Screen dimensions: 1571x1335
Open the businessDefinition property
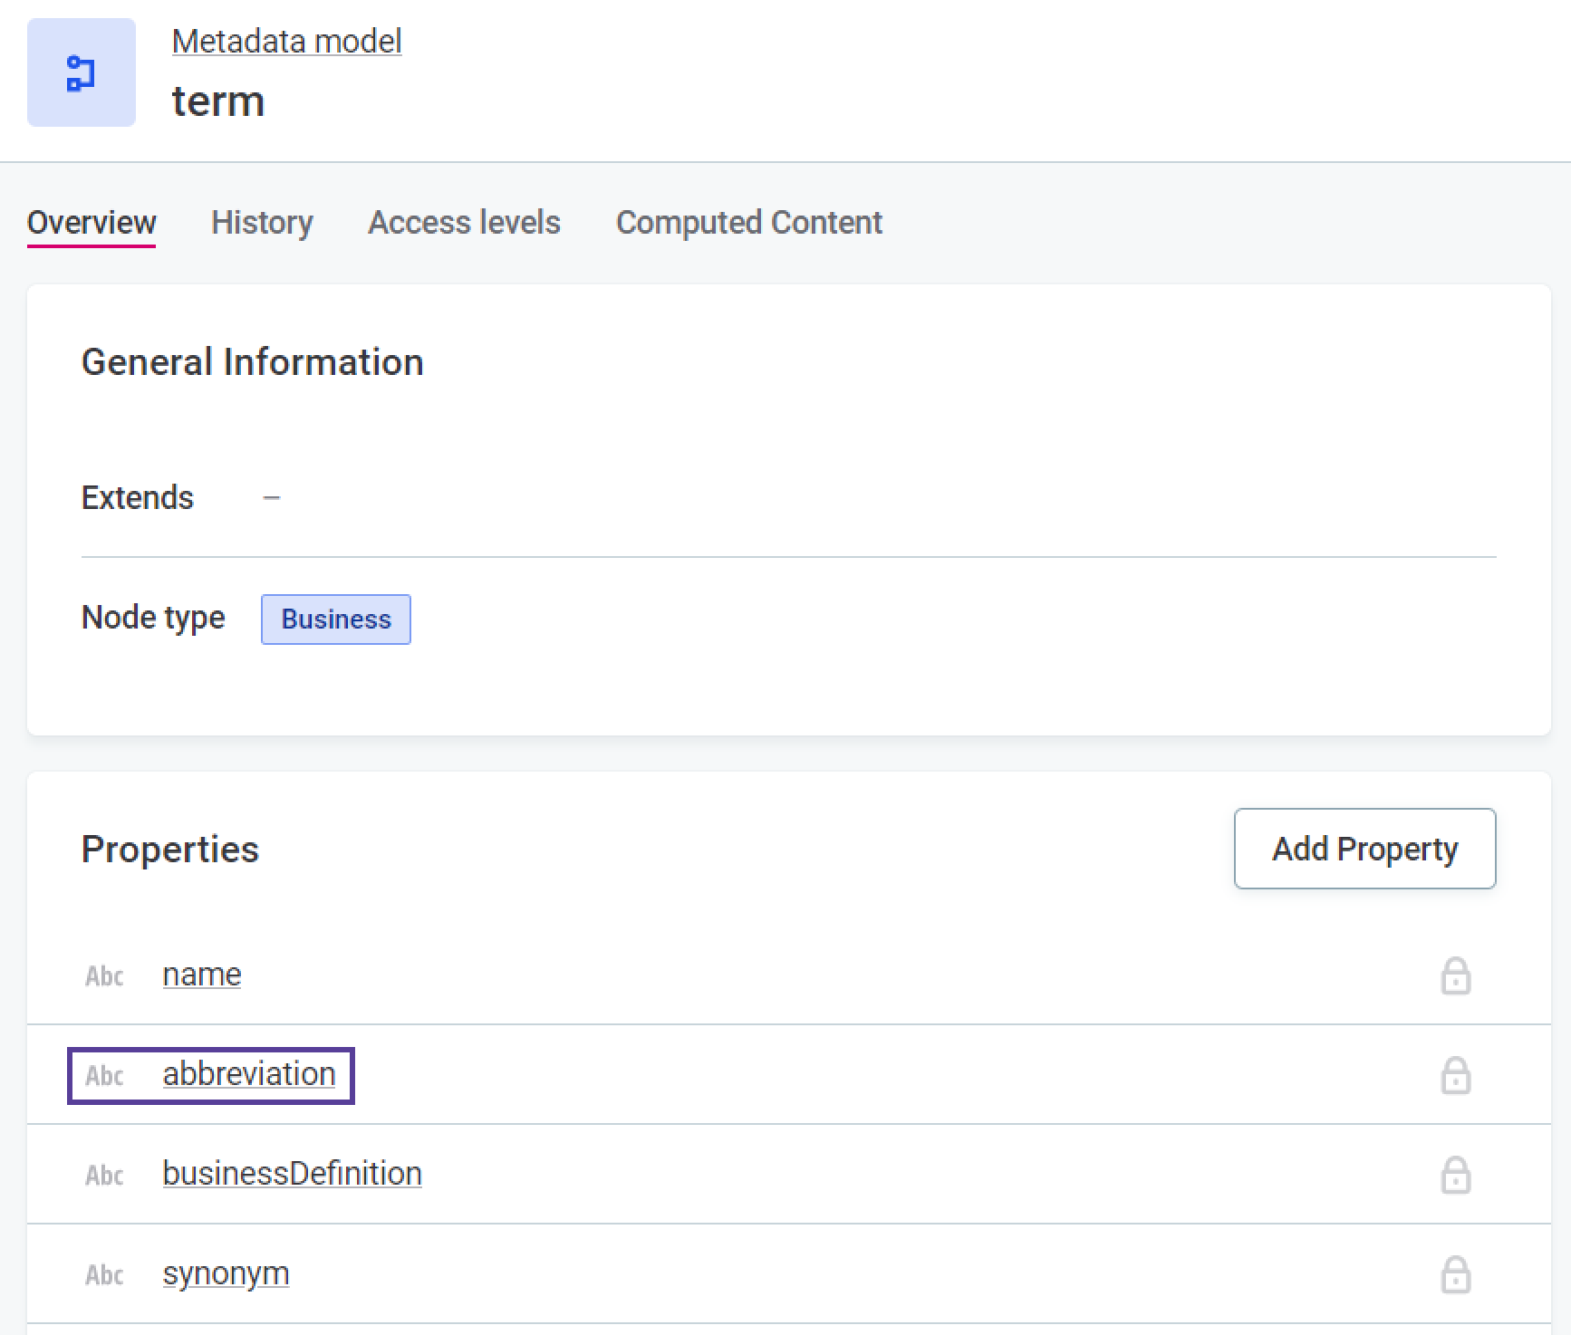[x=292, y=1173]
